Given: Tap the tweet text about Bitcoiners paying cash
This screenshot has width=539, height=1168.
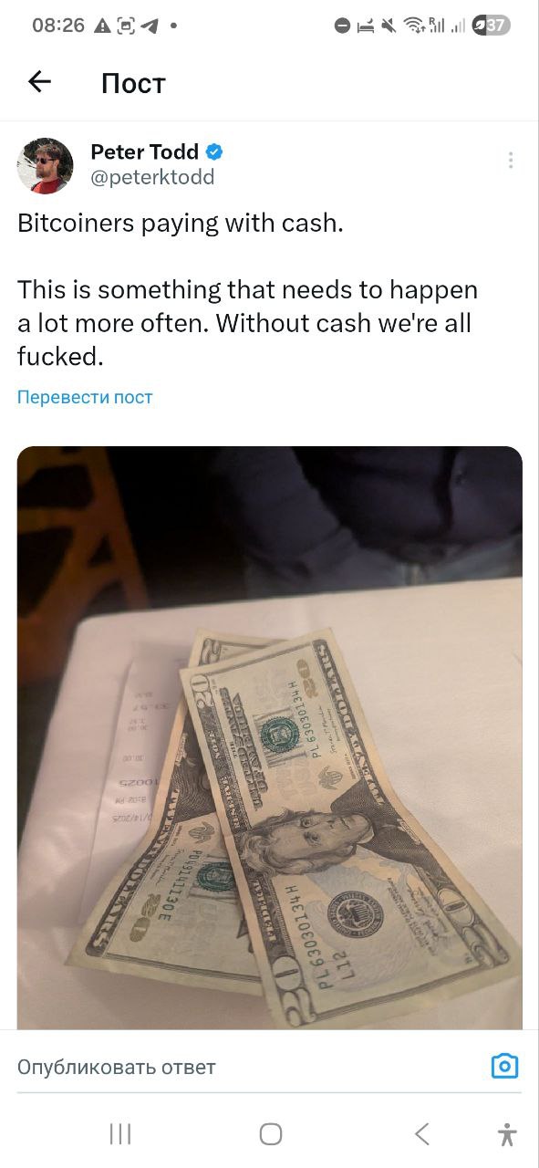Looking at the screenshot, I should tap(247, 289).
